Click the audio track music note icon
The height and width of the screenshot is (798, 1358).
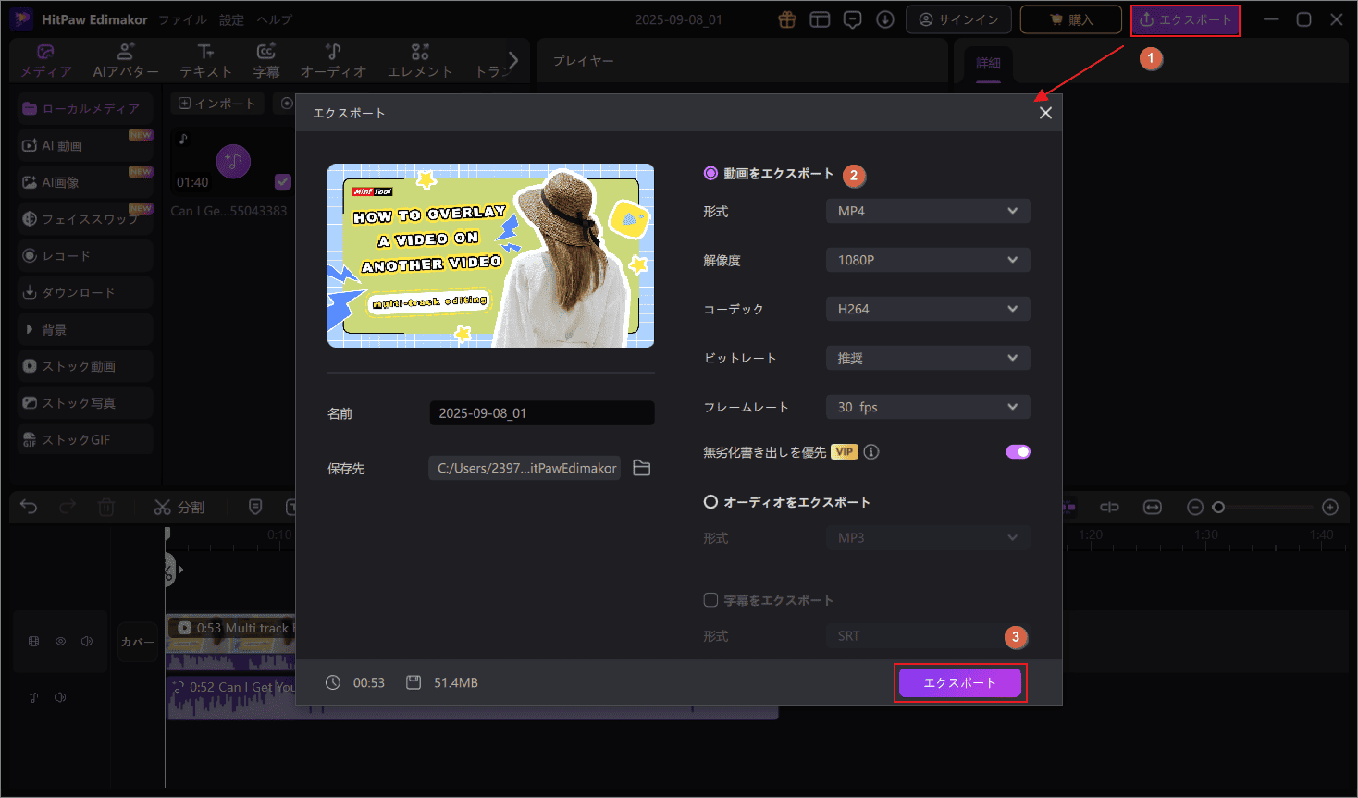34,697
